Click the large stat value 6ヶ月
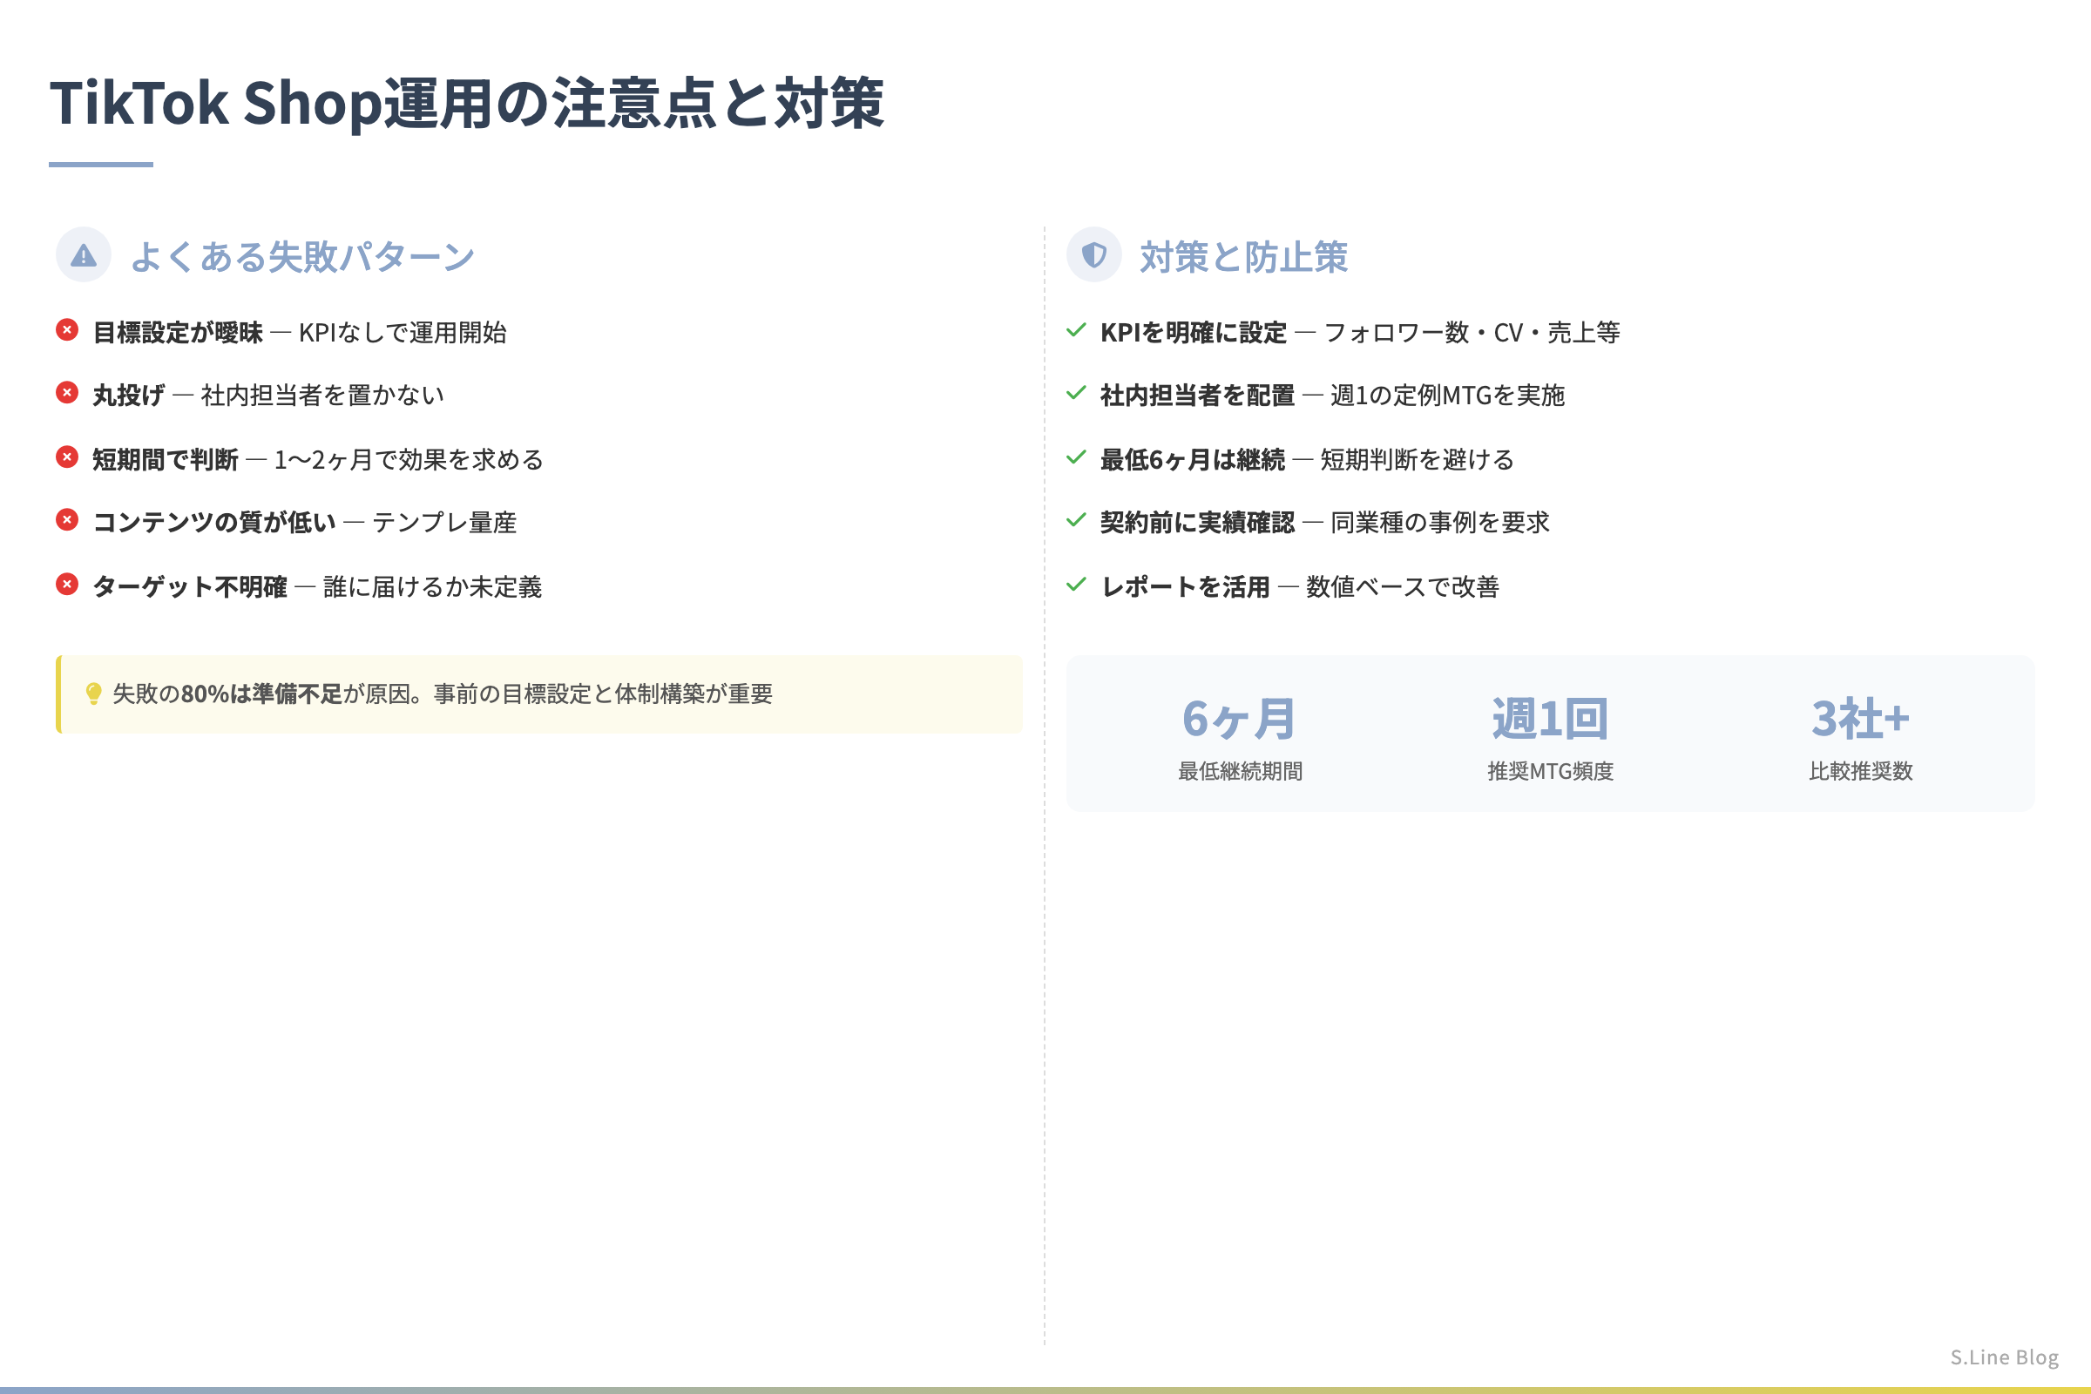Image resolution: width=2091 pixels, height=1394 pixels. (x=1239, y=720)
